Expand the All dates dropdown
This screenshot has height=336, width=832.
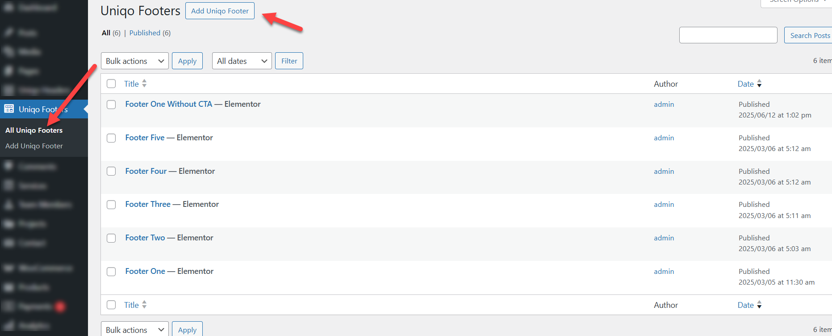(x=242, y=61)
